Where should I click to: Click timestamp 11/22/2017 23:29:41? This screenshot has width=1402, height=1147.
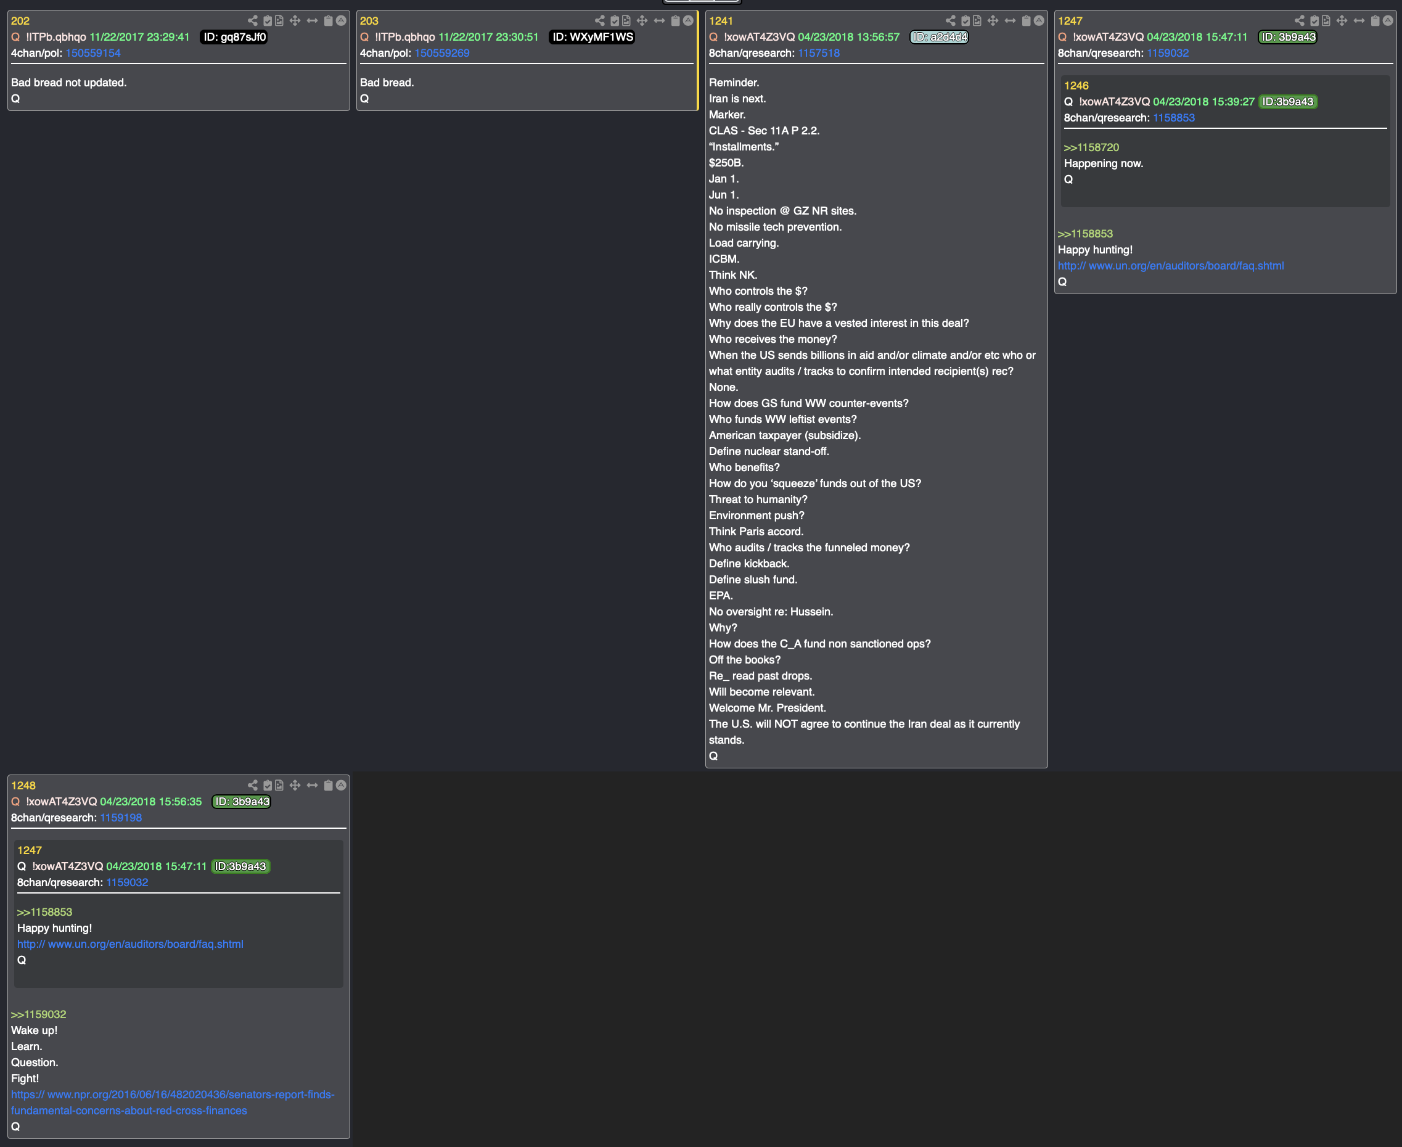coord(139,37)
